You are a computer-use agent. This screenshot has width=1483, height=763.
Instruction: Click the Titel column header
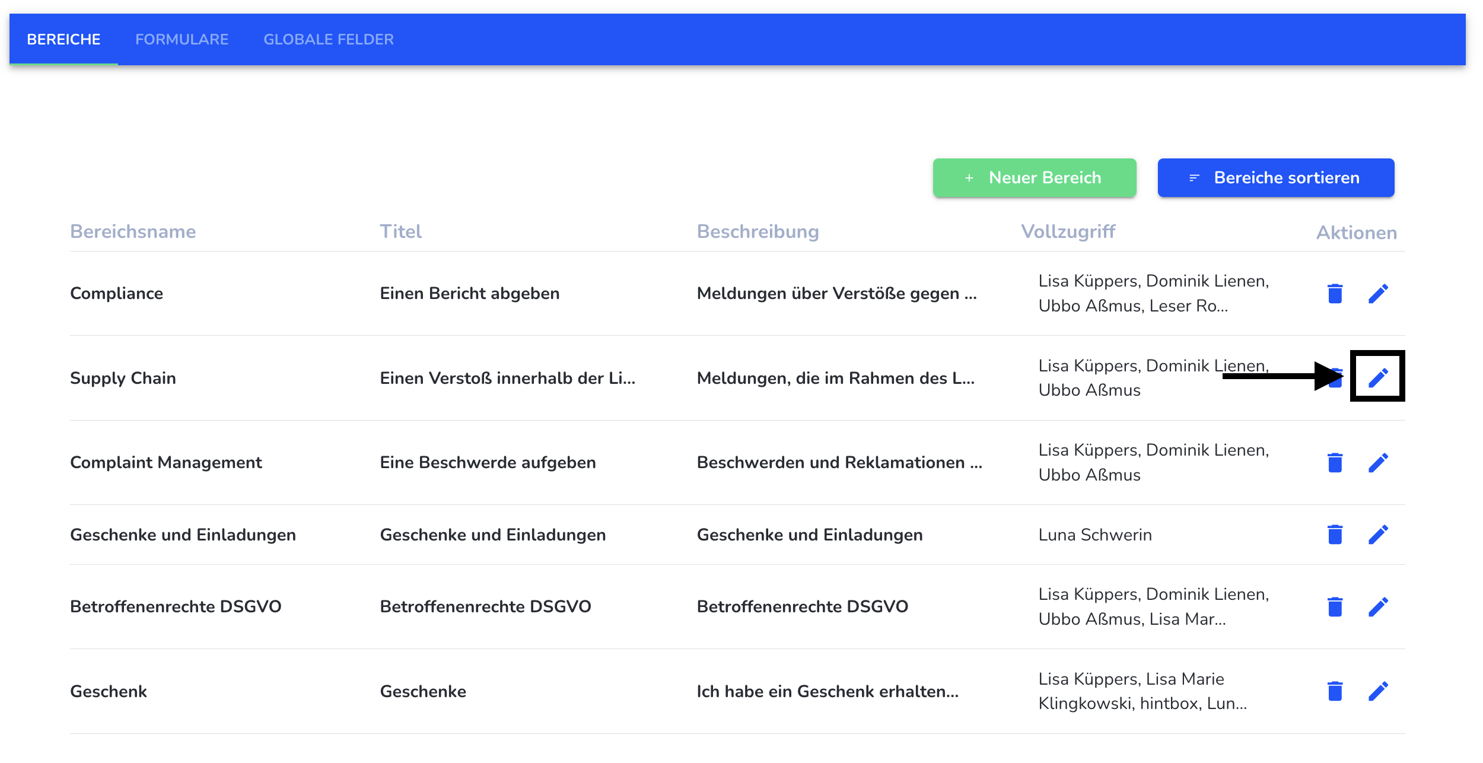[x=400, y=231]
